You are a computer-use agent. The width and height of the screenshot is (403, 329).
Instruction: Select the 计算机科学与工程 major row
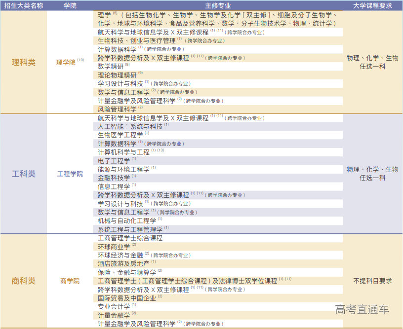pos(124,152)
